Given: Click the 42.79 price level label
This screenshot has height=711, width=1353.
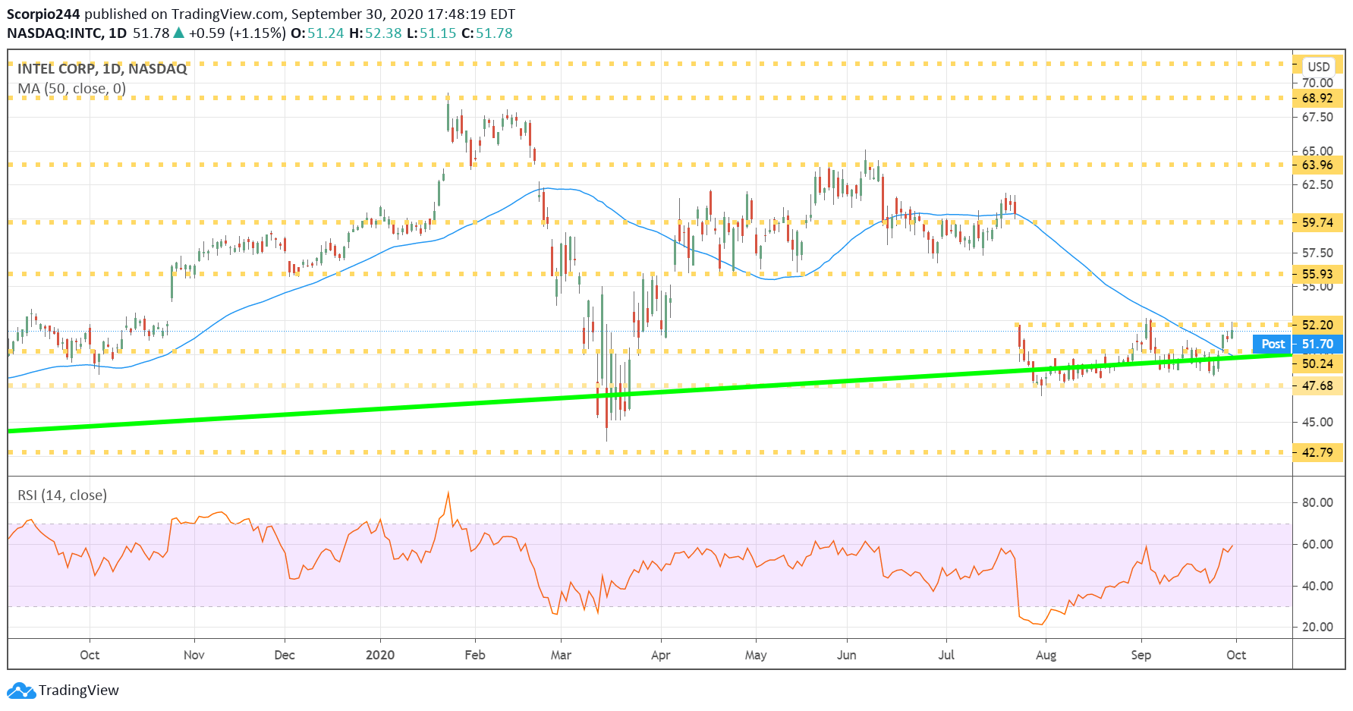Looking at the screenshot, I should point(1317,452).
